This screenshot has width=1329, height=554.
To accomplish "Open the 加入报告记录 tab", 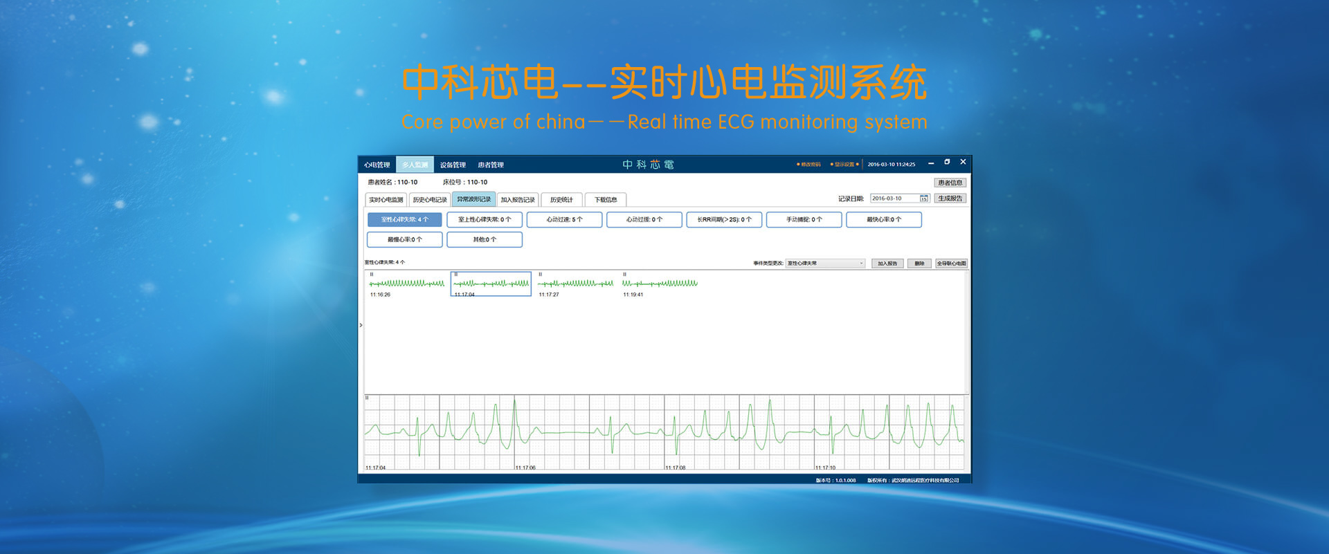I will [x=518, y=200].
